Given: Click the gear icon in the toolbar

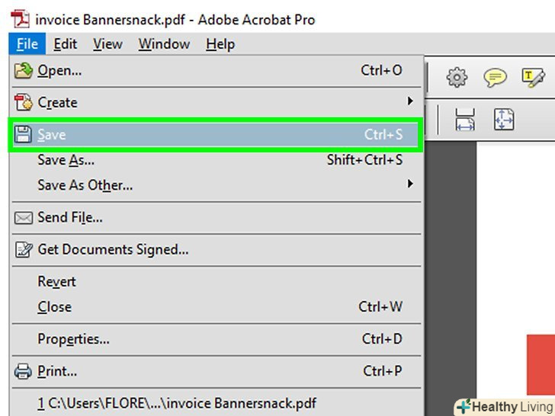Looking at the screenshot, I should coord(457,77).
